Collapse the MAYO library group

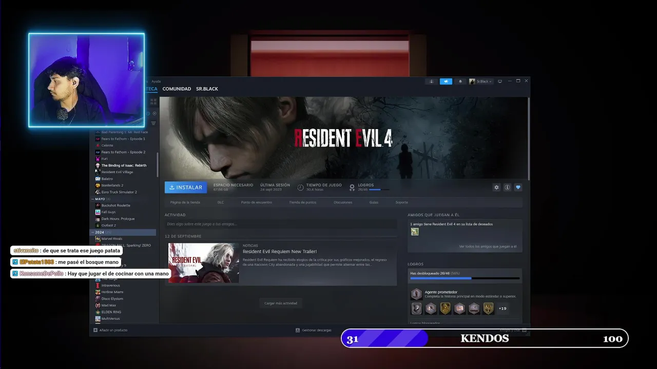tap(92, 199)
